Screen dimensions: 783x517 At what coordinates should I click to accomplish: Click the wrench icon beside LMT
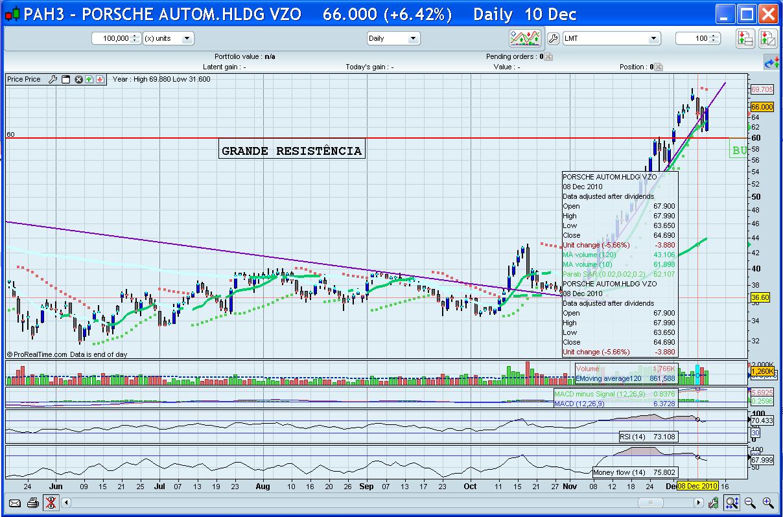[x=553, y=38]
